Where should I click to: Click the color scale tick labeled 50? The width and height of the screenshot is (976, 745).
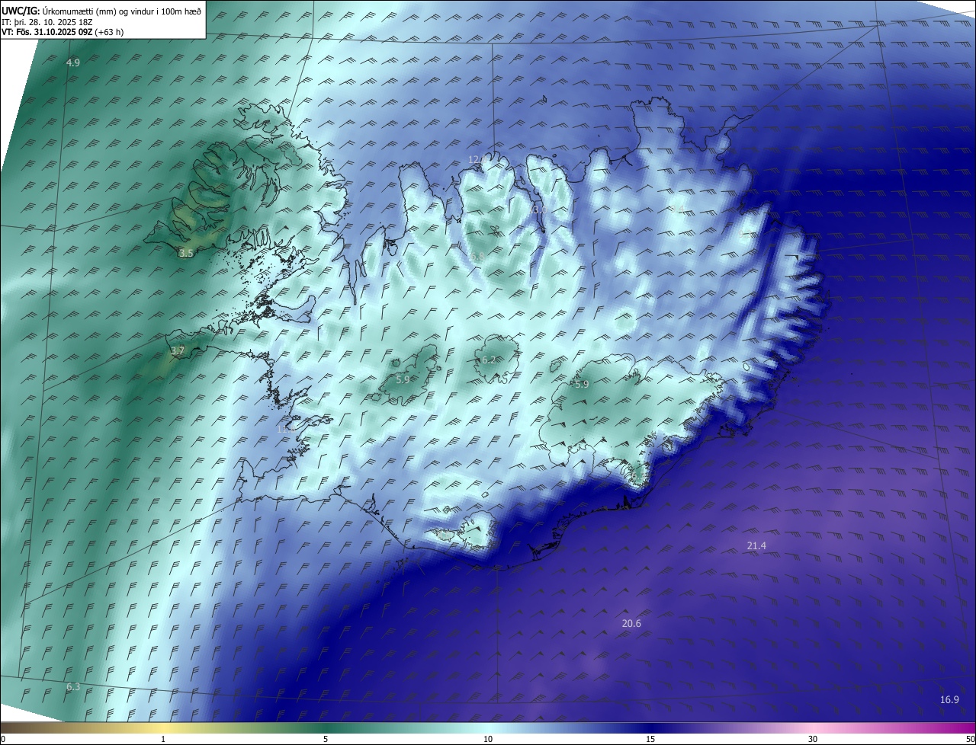(970, 739)
